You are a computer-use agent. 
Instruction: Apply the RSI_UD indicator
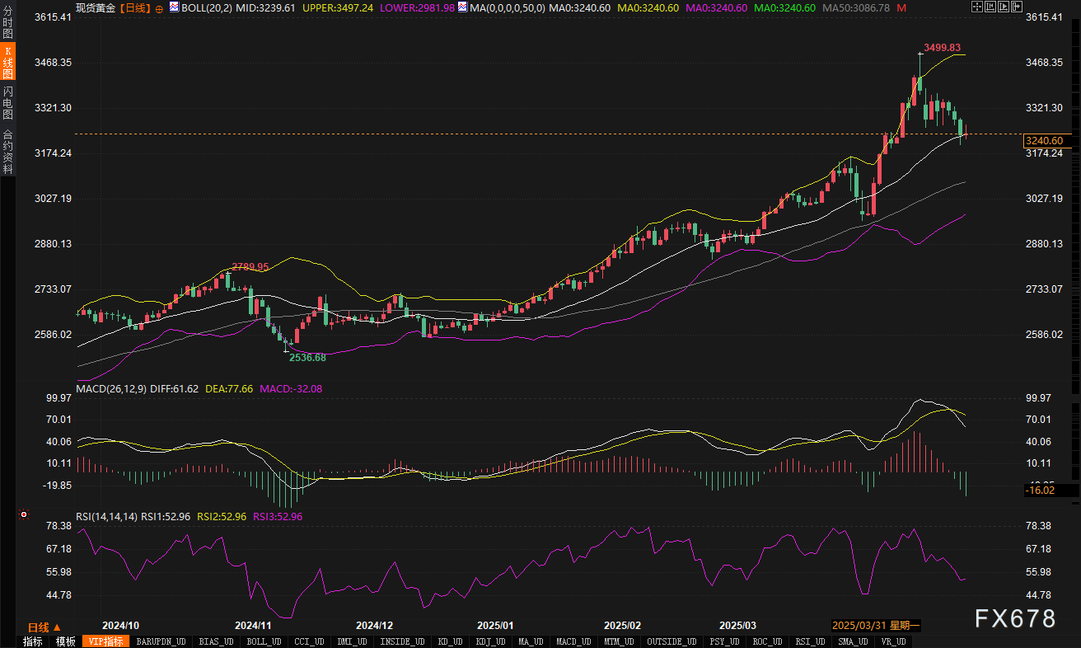pos(809,641)
